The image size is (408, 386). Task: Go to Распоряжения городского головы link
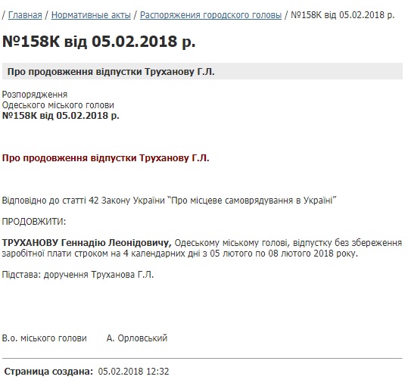210,15
